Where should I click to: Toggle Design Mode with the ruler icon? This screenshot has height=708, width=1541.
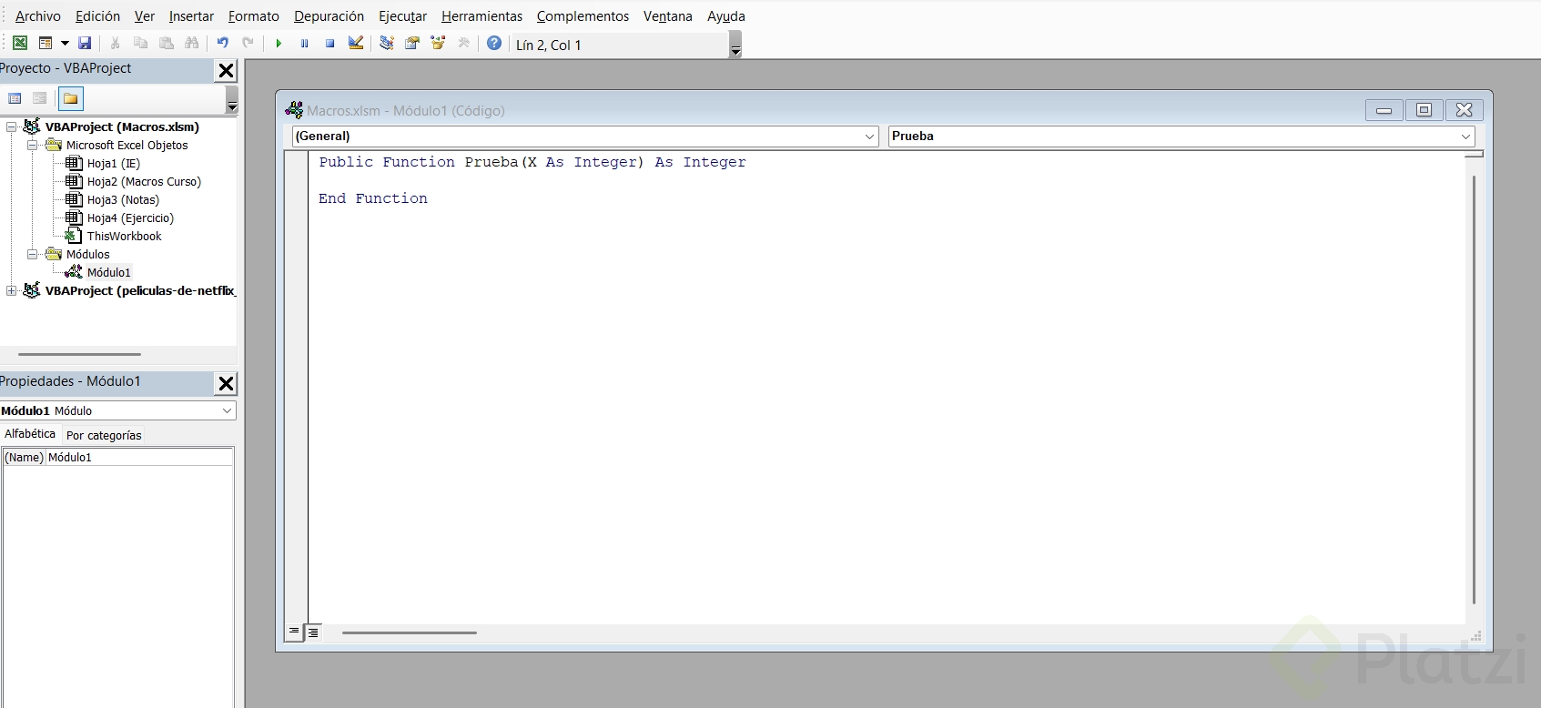[x=356, y=43]
